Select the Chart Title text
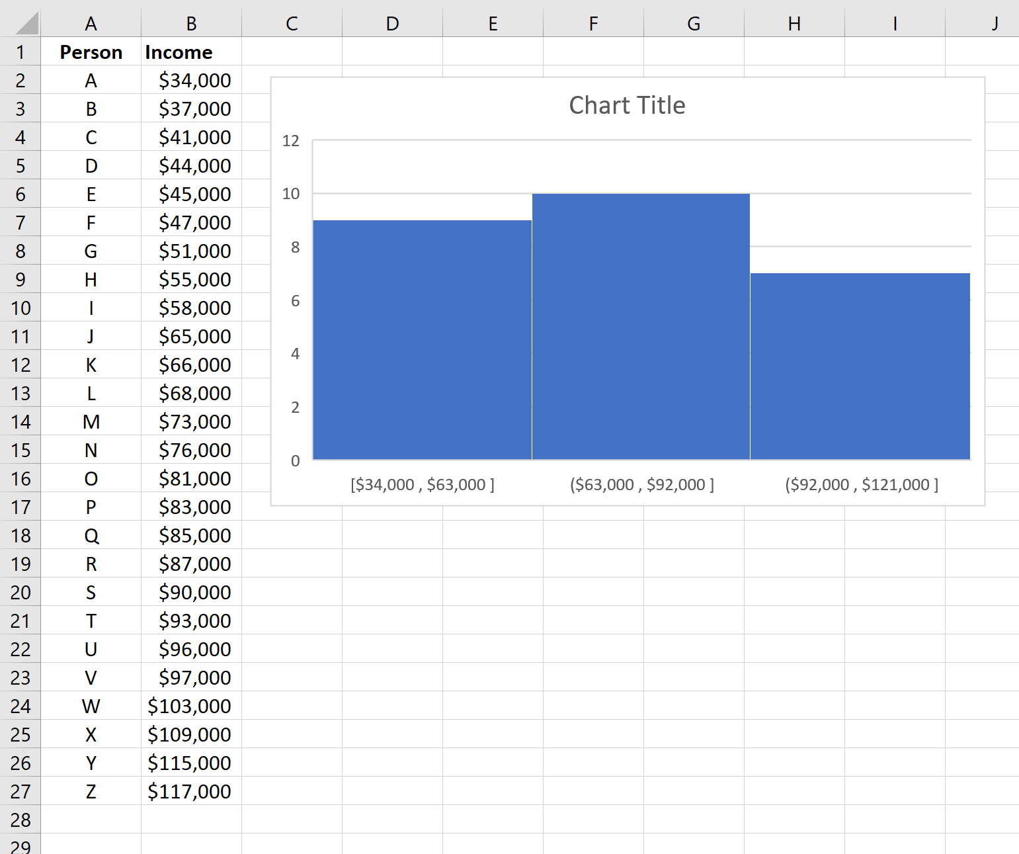 [626, 106]
